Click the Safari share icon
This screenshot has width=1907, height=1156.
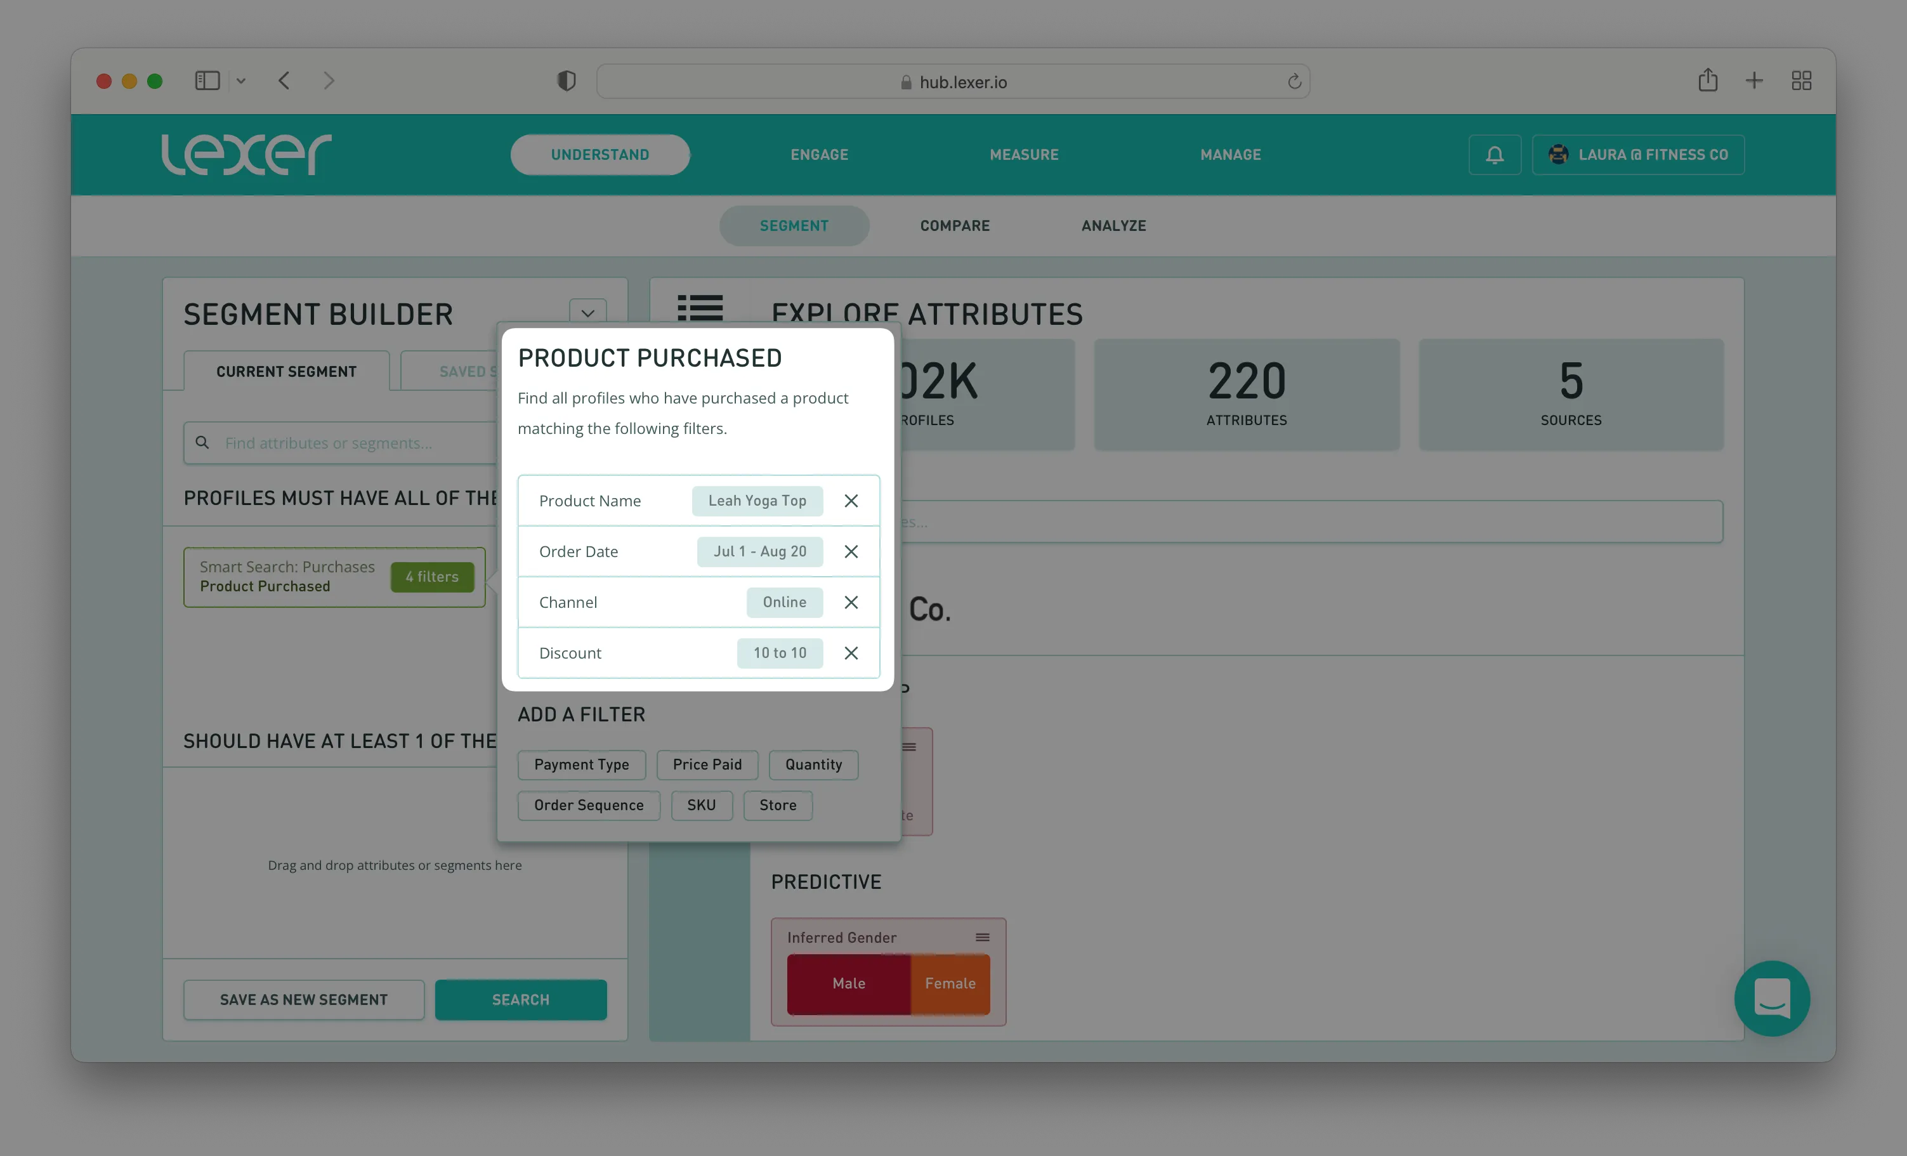(1707, 81)
